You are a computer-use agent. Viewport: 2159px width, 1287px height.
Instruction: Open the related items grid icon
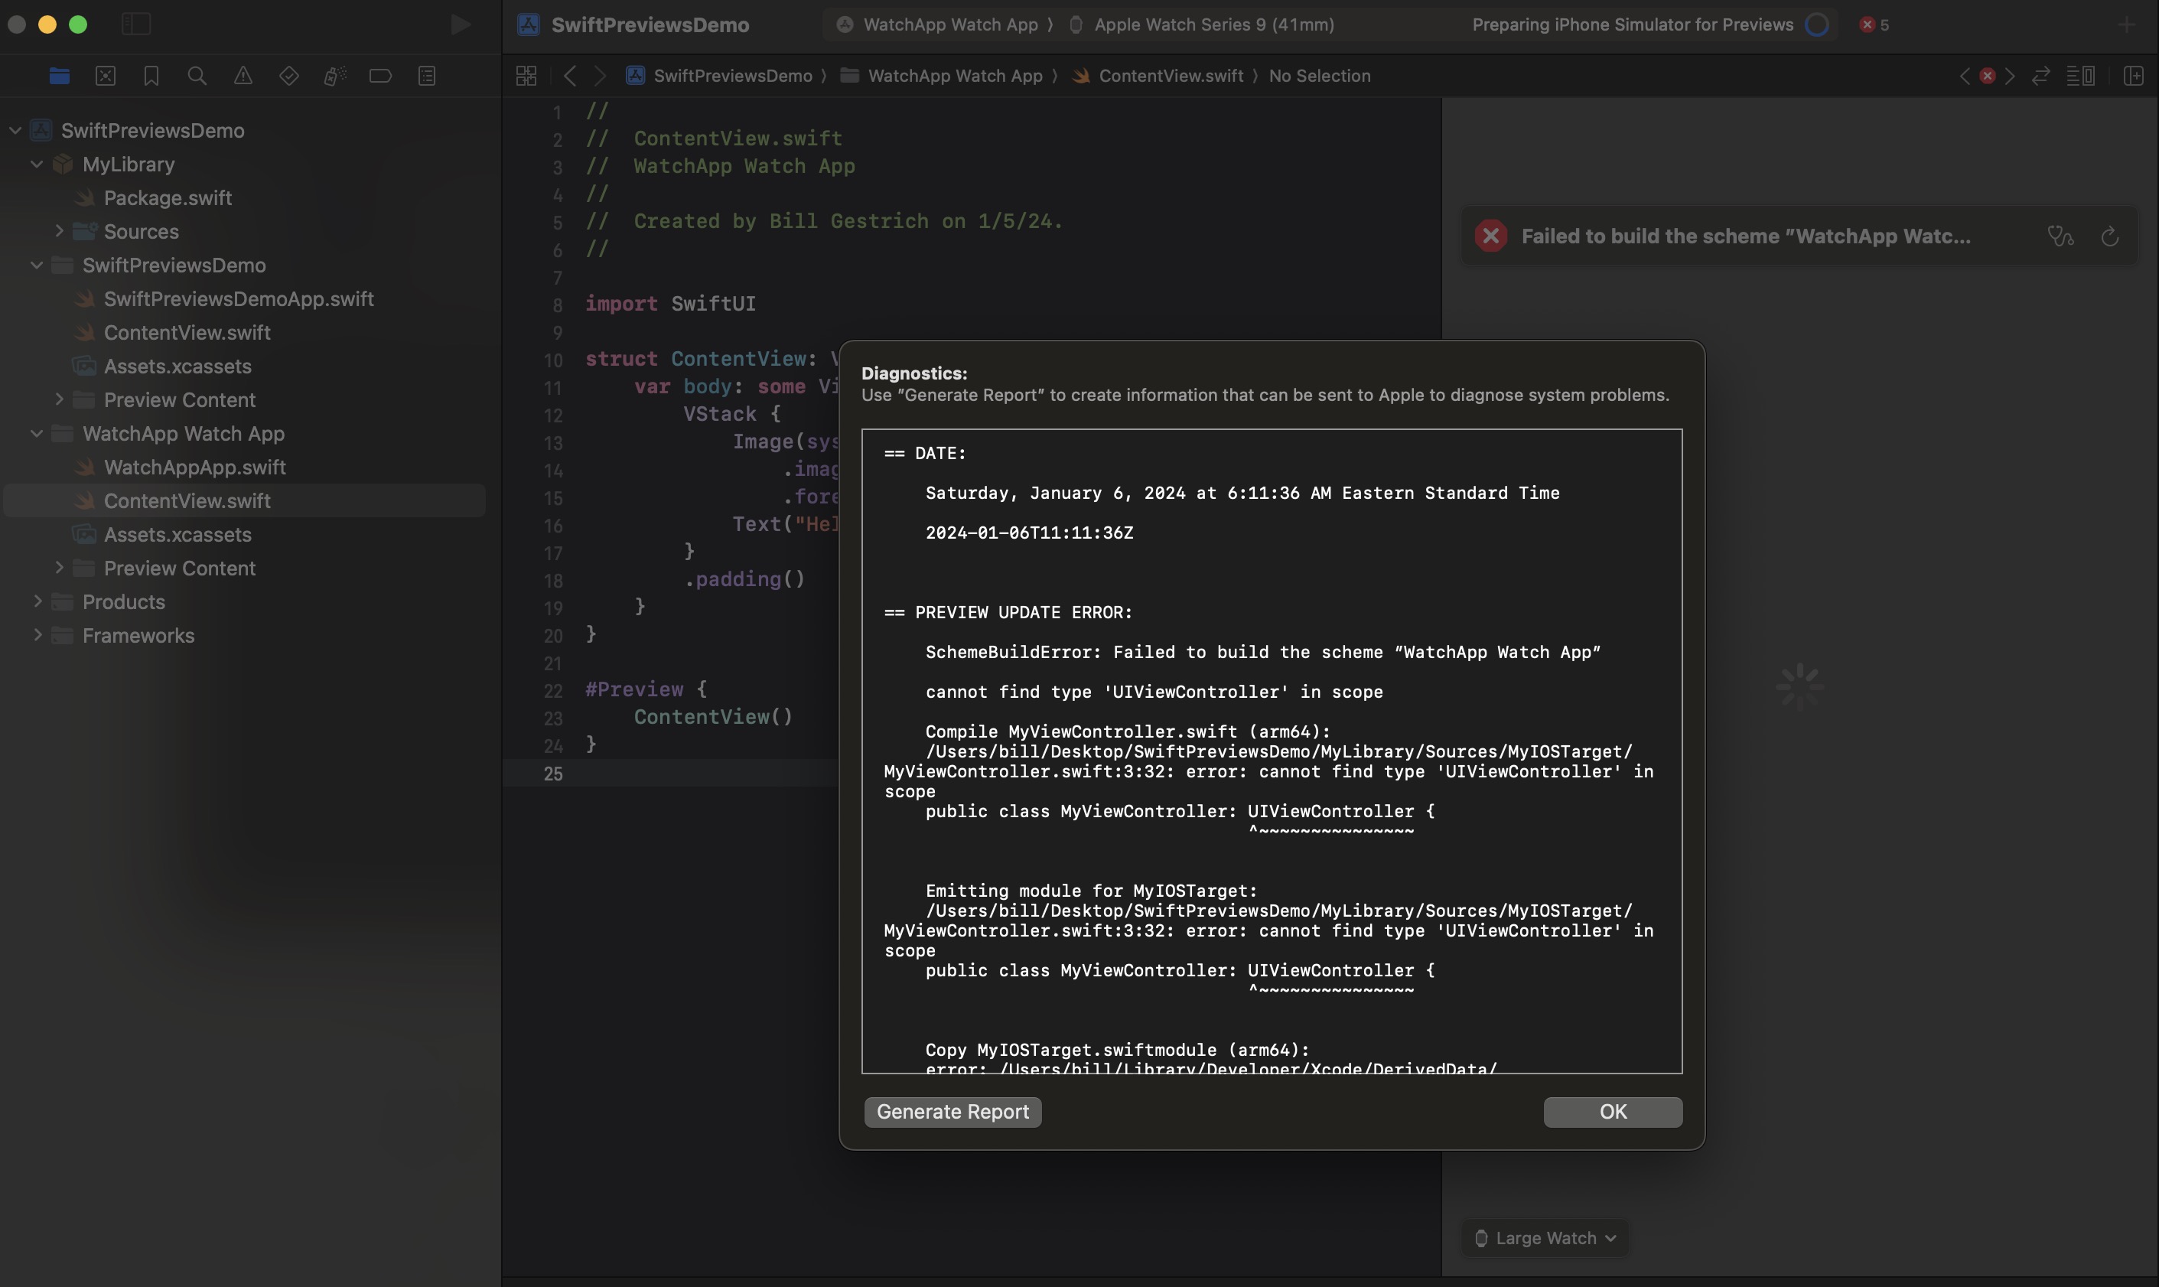pyautogui.click(x=526, y=77)
